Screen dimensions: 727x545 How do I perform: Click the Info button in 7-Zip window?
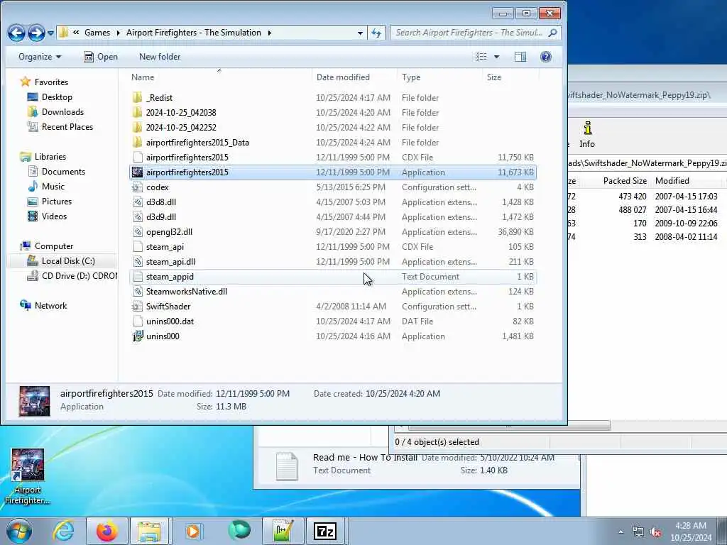587,134
